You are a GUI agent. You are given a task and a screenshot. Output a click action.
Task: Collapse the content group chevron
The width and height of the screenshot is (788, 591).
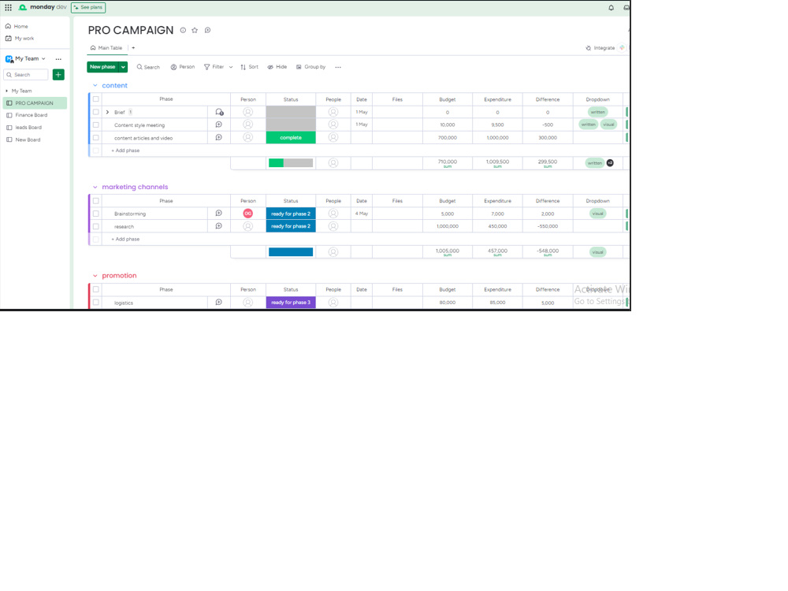(x=97, y=85)
